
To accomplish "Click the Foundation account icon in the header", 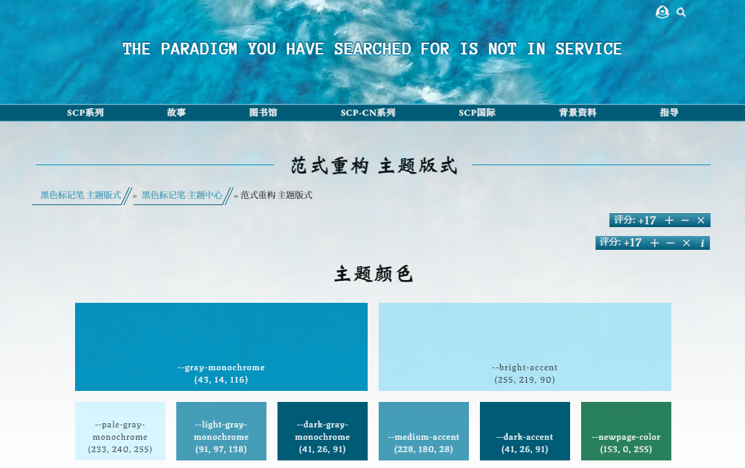I will (662, 12).
